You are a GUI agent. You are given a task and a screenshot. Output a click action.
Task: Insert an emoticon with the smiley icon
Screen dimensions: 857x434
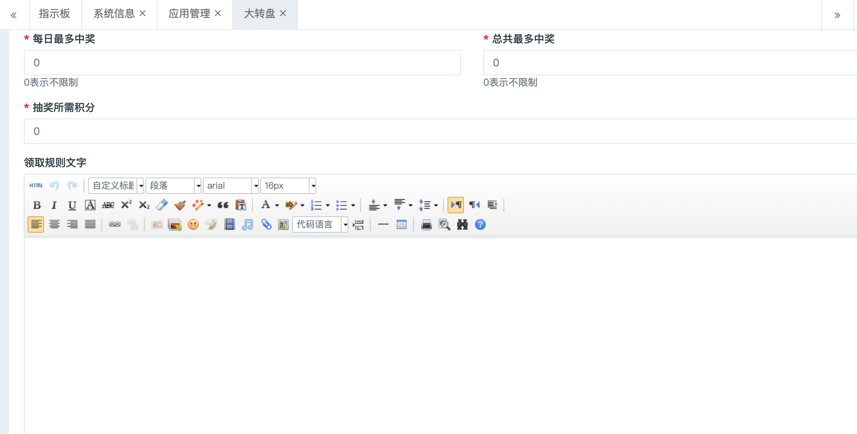click(x=193, y=224)
